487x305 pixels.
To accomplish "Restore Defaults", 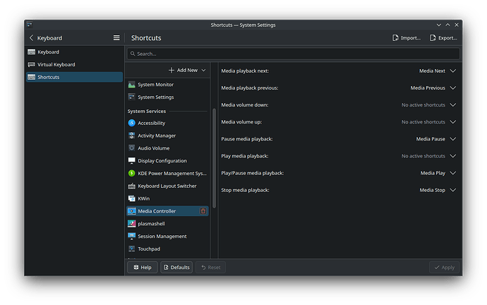I will [x=176, y=268].
